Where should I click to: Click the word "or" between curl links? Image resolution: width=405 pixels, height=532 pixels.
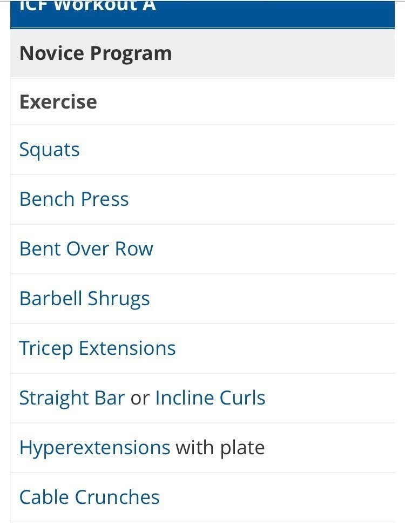pos(140,399)
